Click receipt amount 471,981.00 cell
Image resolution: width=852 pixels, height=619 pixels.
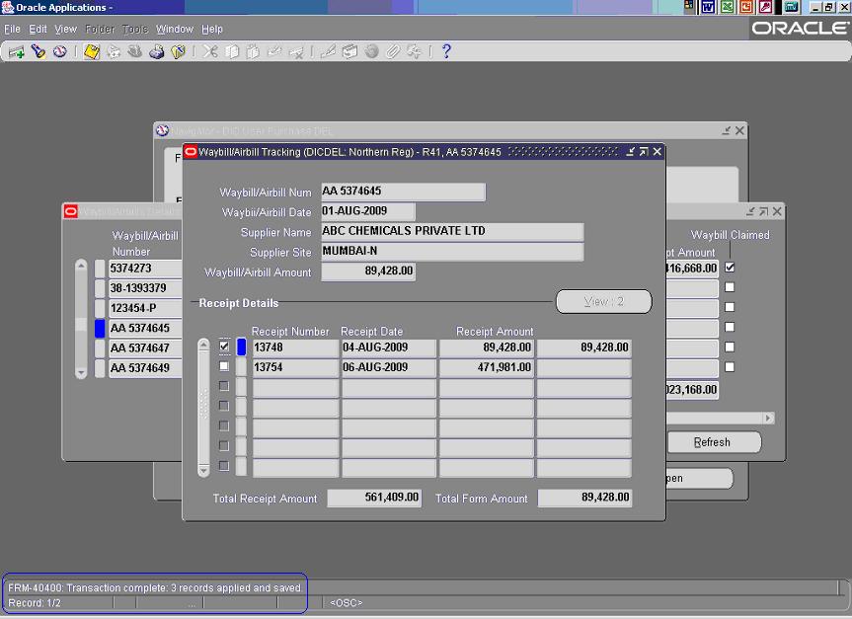[x=487, y=368]
